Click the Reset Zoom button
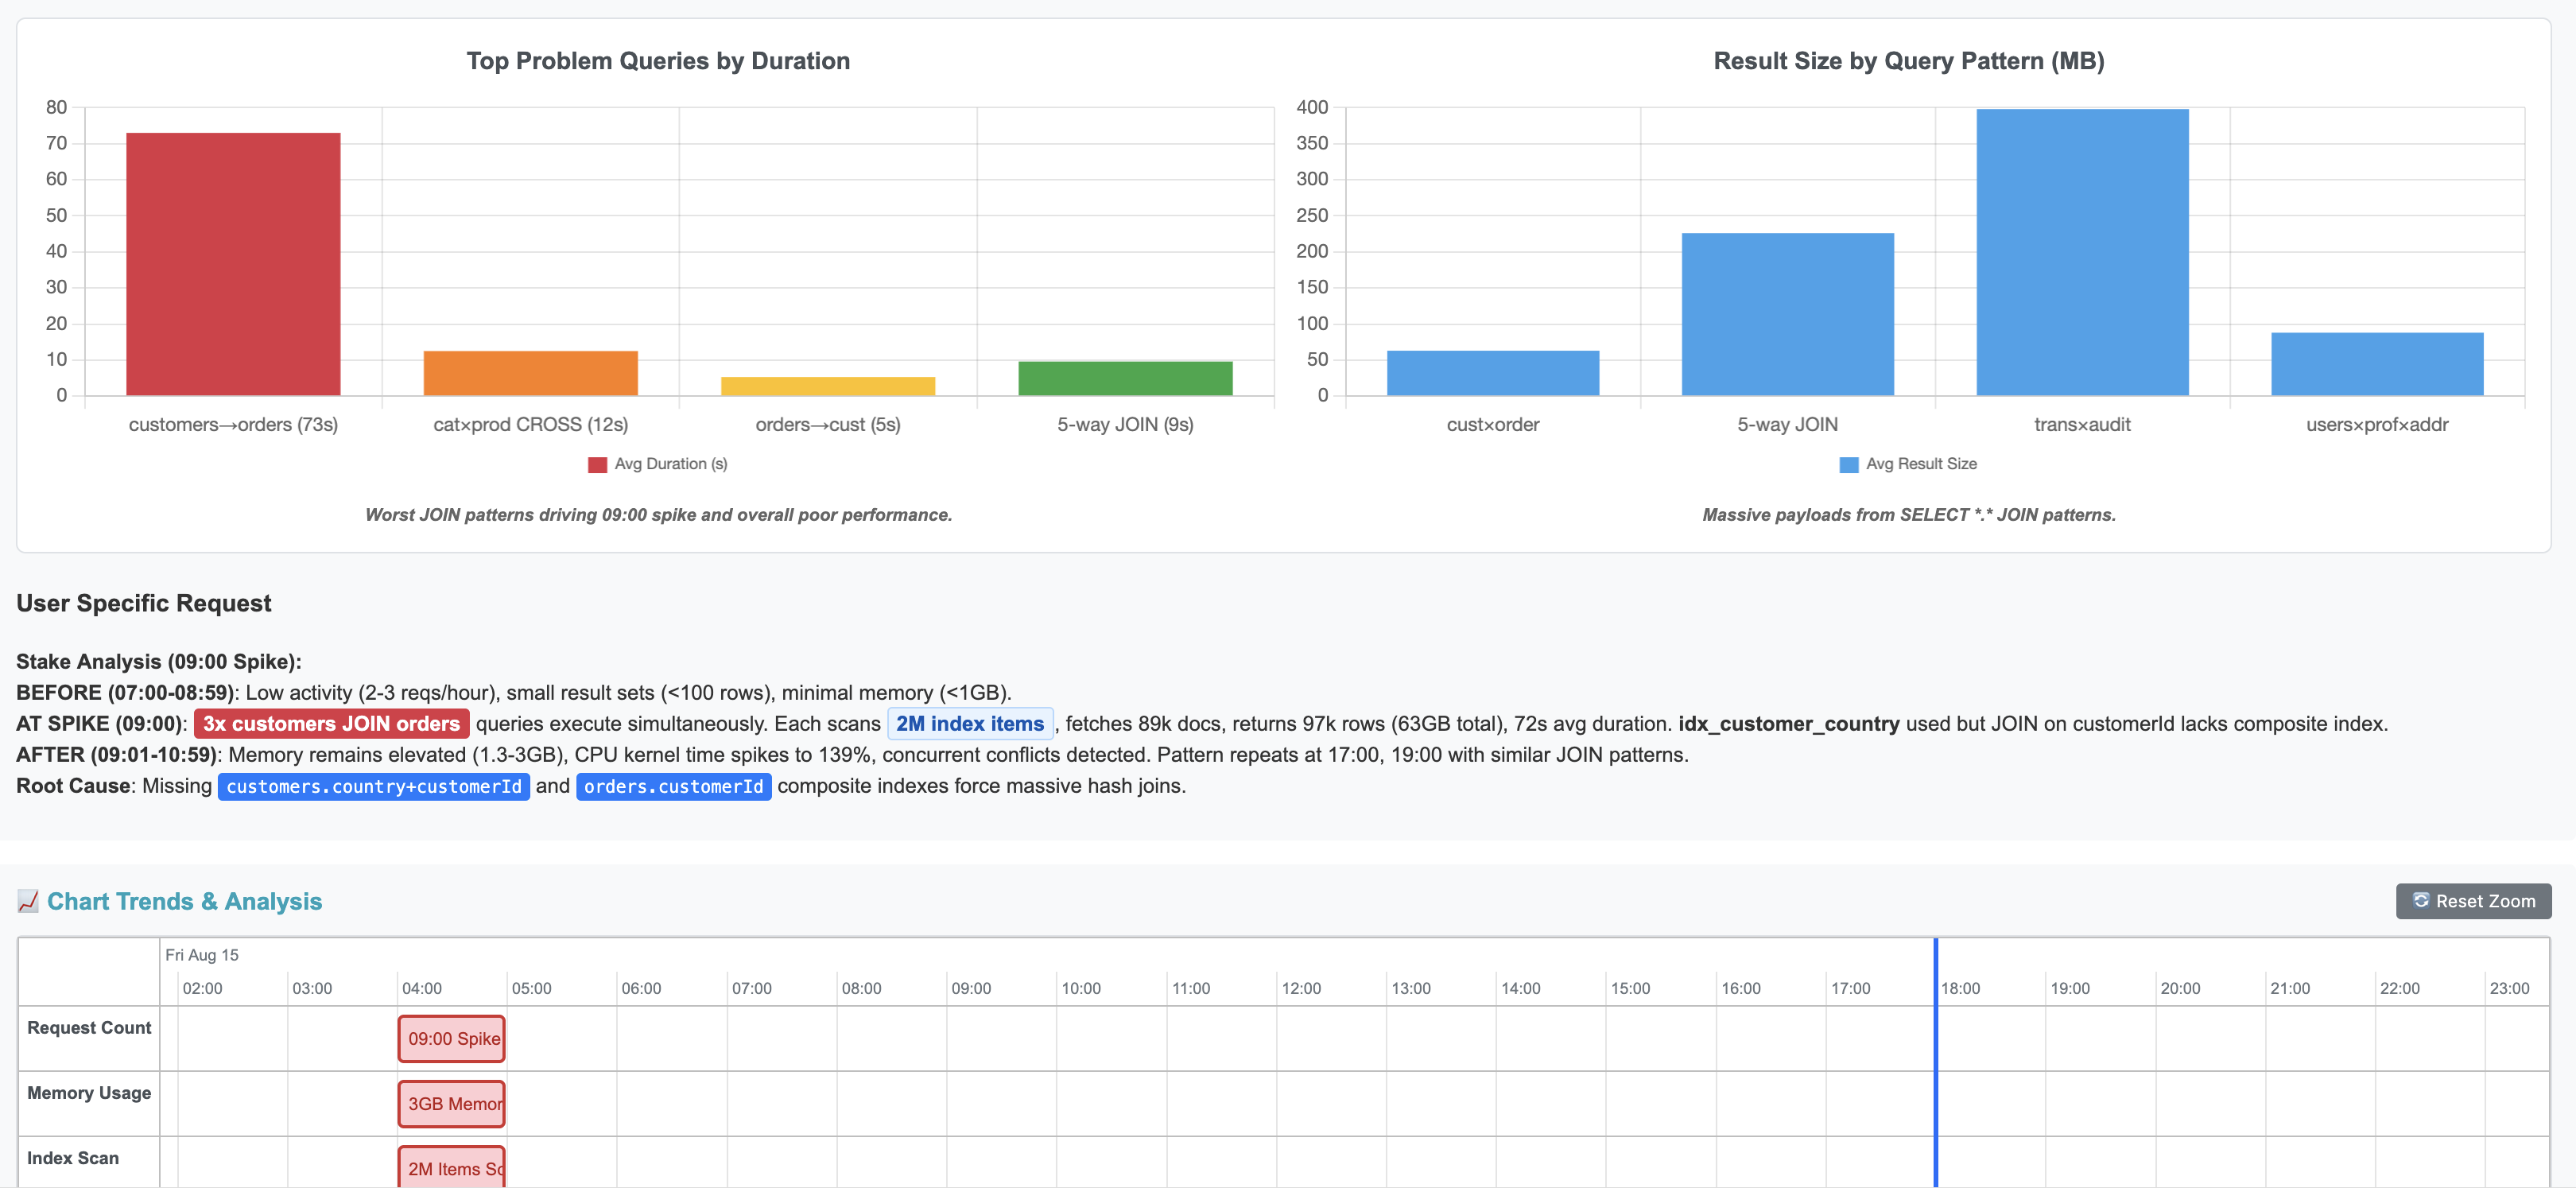This screenshot has width=2576, height=1188. [x=2472, y=901]
